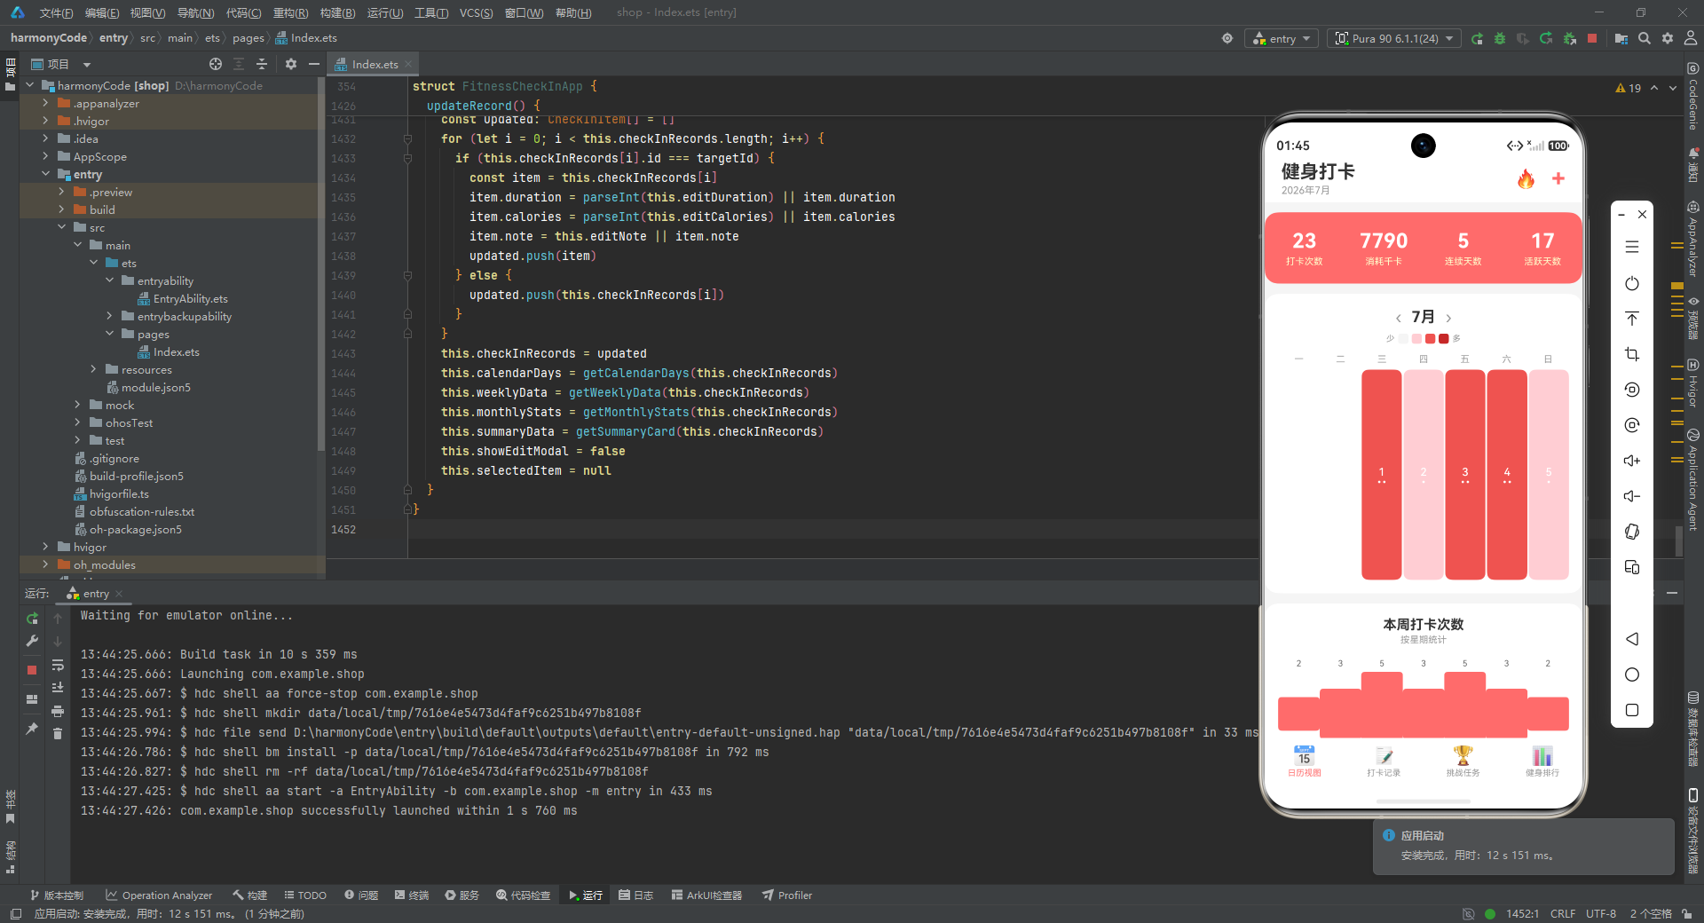Collapse the entryability folder

click(x=110, y=280)
